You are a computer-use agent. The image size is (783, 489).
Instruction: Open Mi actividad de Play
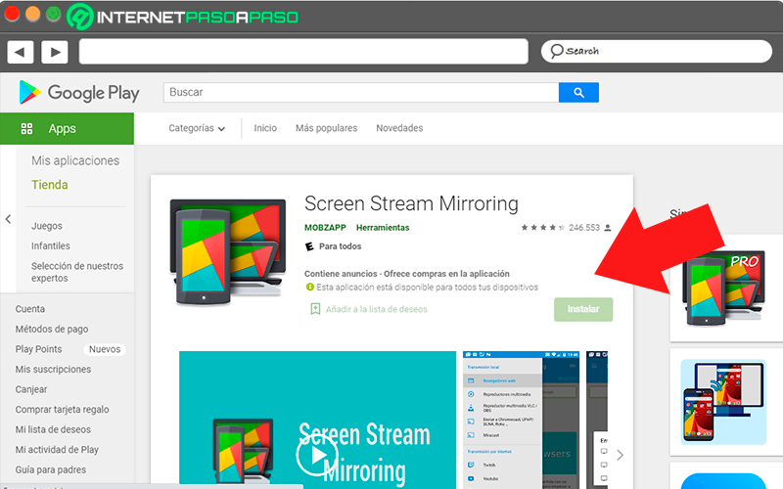[x=57, y=450]
